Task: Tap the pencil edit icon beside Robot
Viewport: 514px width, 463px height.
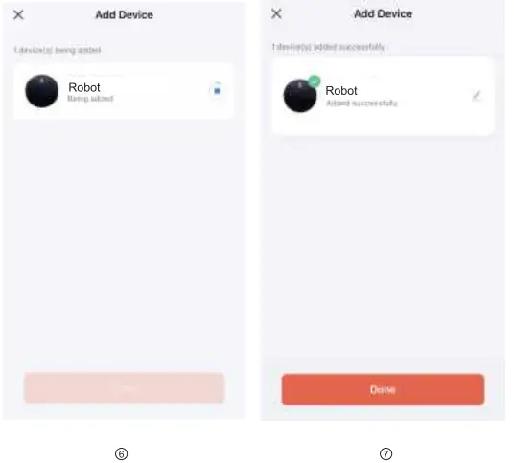Action: click(477, 95)
